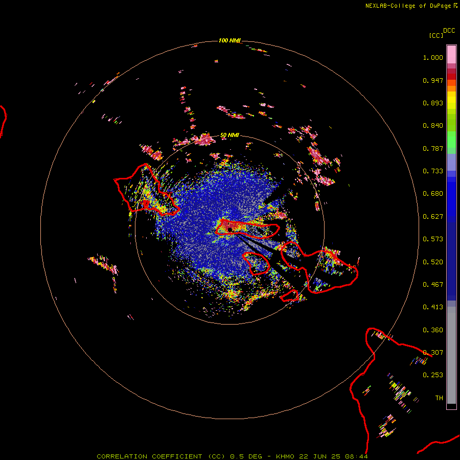
Task: Click the gray segment of the color bar
Action: (451, 355)
